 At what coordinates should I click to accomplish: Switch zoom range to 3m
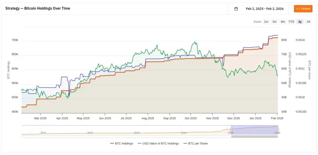tap(275, 22)
